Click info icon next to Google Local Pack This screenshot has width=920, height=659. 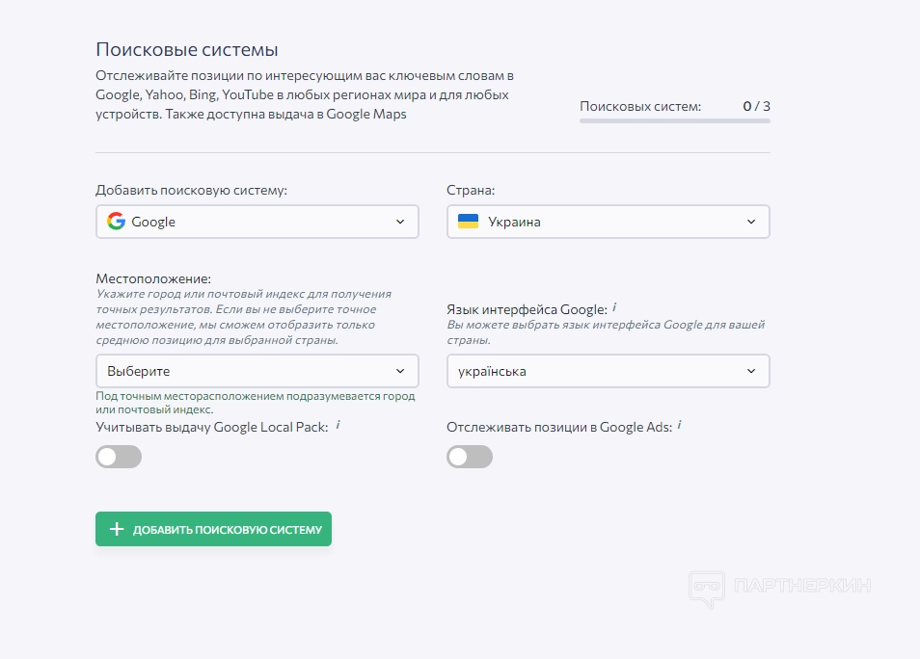(x=338, y=425)
